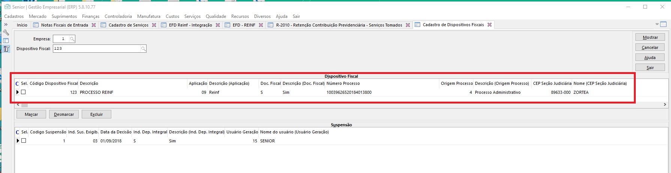Switch to Cadastro de Serviços tab
This screenshot has width=671, height=173.
[128, 25]
